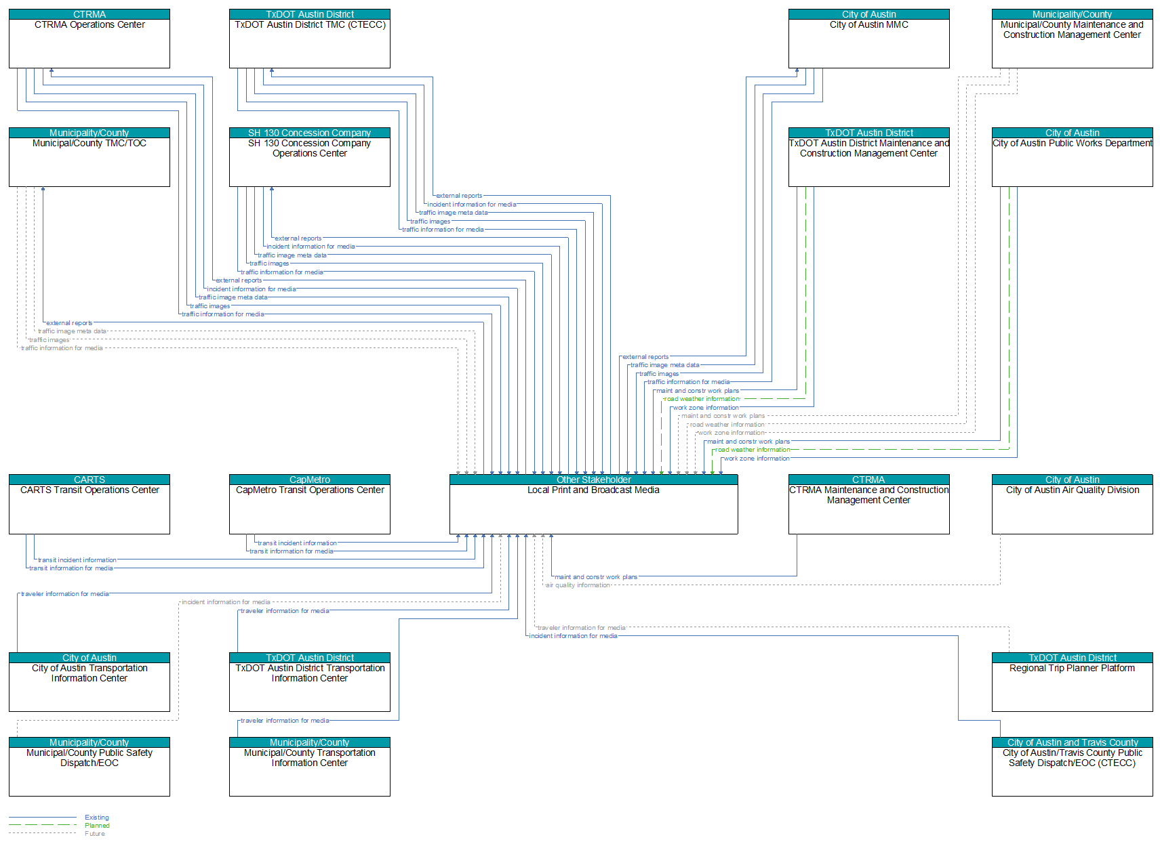This screenshot has height=846, width=1160.
Task: Open Municipal/County Maintenance and Construction Management Center box
Action: pyautogui.click(x=1072, y=39)
